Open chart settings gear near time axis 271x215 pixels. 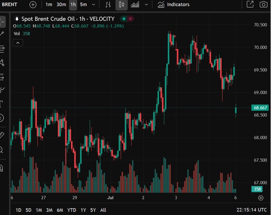click(261, 198)
